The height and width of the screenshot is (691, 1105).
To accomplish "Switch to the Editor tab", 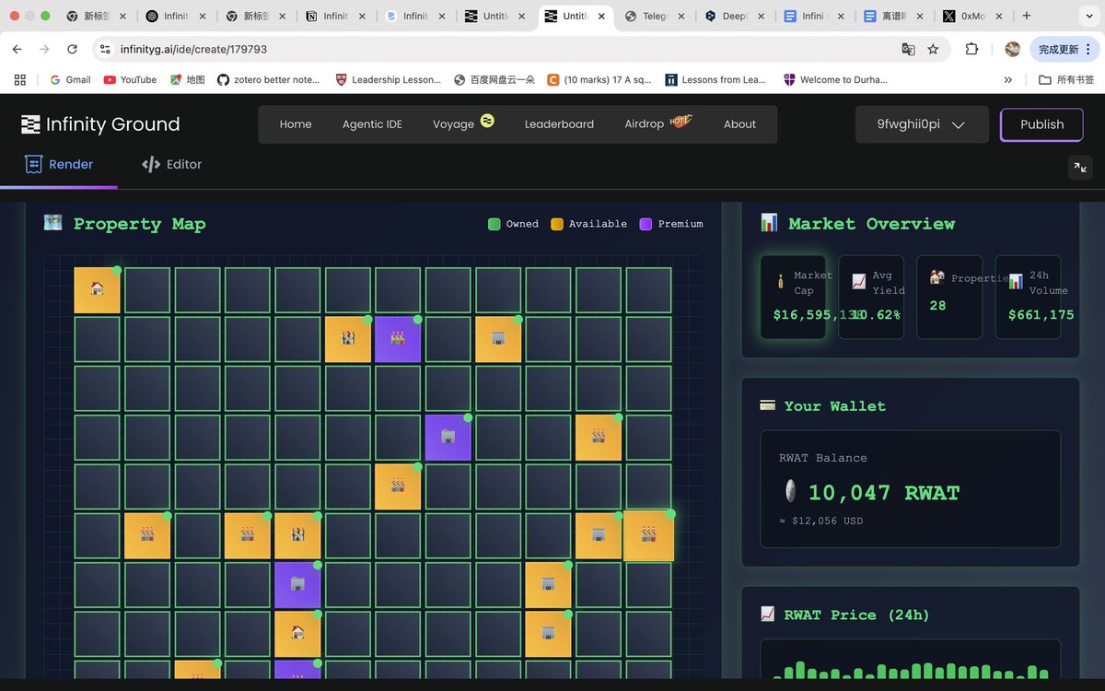I will (171, 164).
